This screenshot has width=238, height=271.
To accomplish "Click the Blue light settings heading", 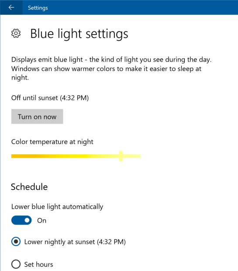I will (x=79, y=34).
